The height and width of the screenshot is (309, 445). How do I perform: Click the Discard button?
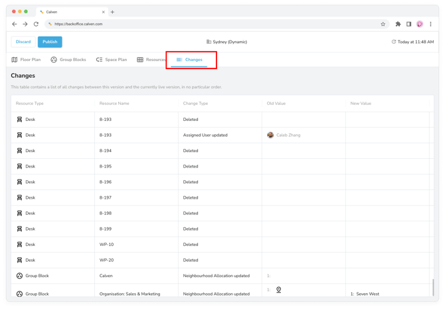tap(23, 42)
